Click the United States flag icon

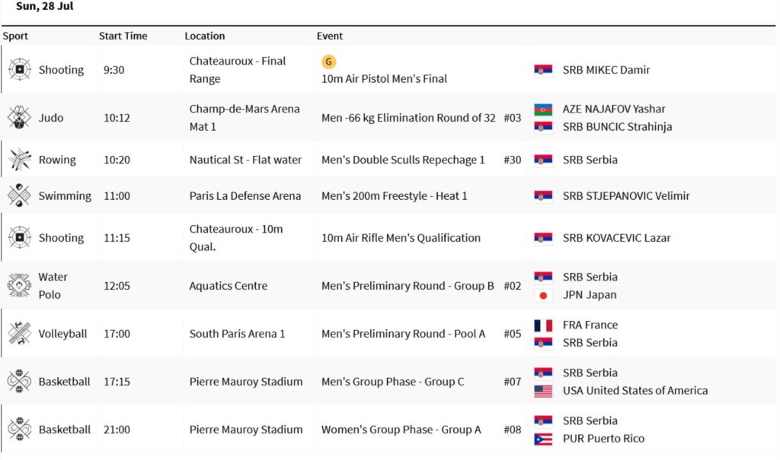coord(543,391)
